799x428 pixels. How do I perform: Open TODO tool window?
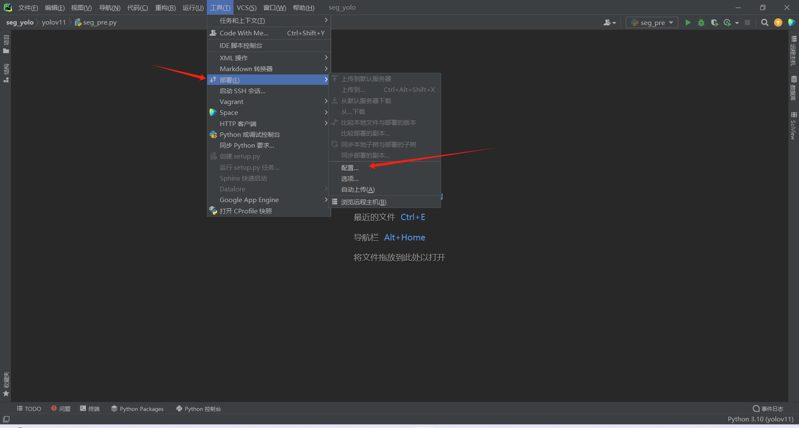tap(29, 409)
